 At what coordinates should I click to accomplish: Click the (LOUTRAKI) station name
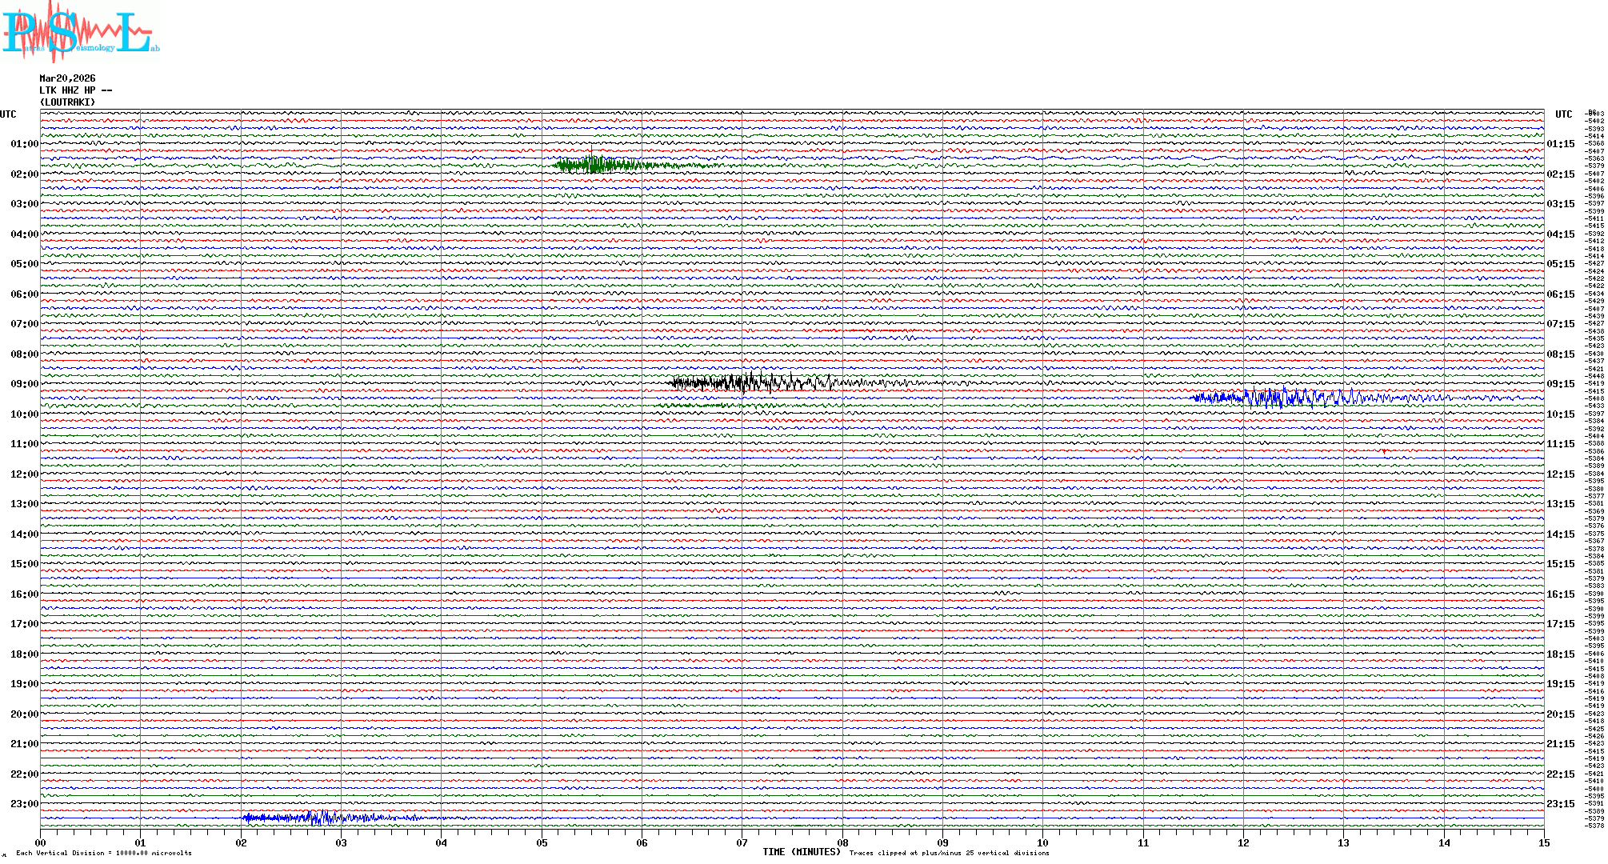tap(67, 102)
